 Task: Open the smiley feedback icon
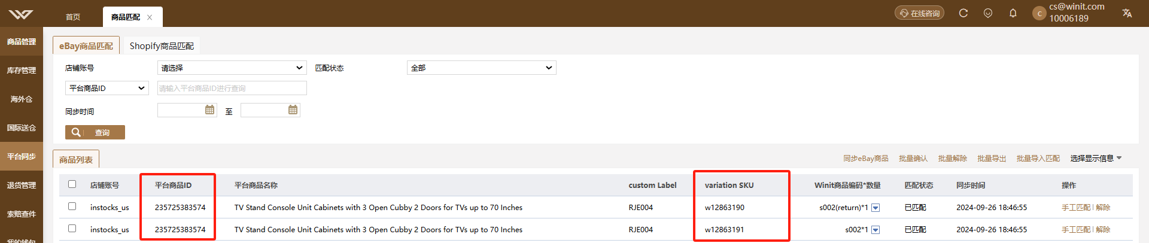[x=988, y=13]
